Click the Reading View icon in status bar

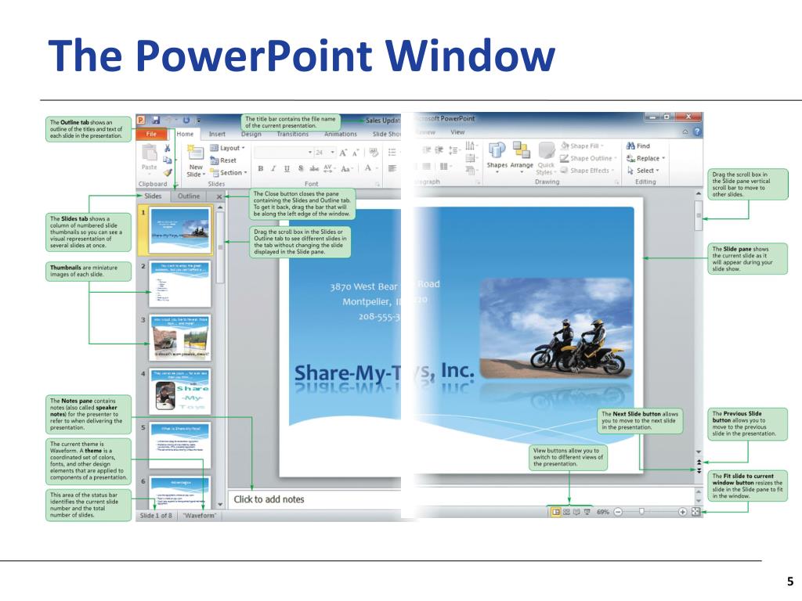click(x=576, y=512)
